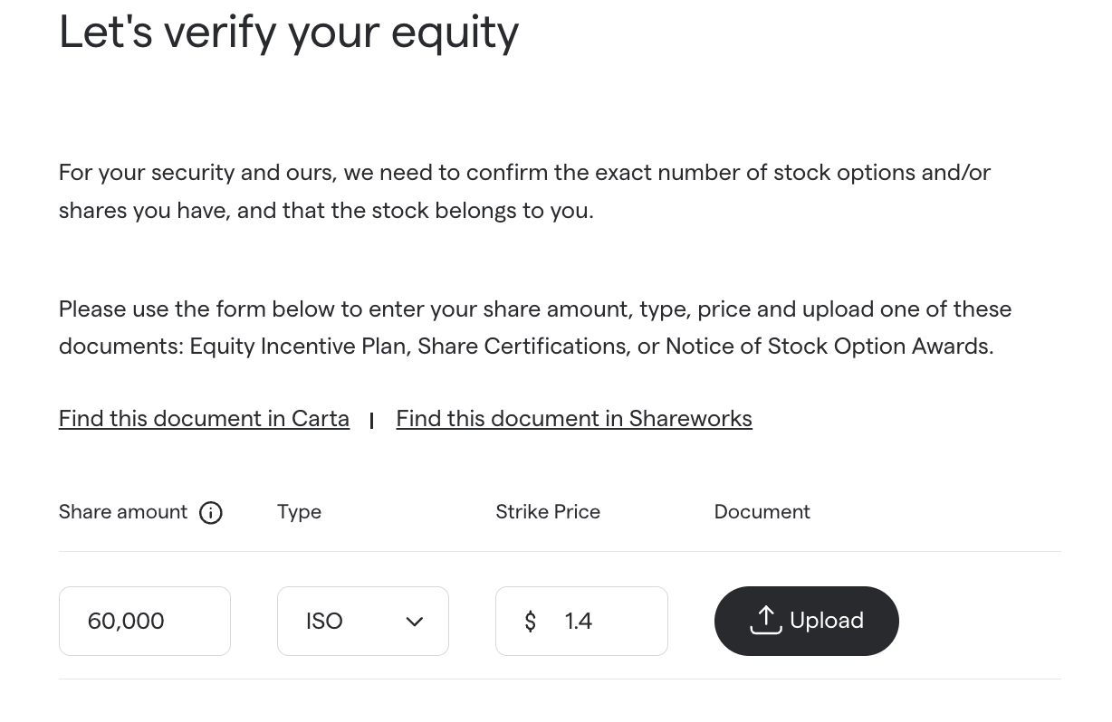Click the Document column header
Viewport: 1112px width, 722px height.
(x=762, y=512)
